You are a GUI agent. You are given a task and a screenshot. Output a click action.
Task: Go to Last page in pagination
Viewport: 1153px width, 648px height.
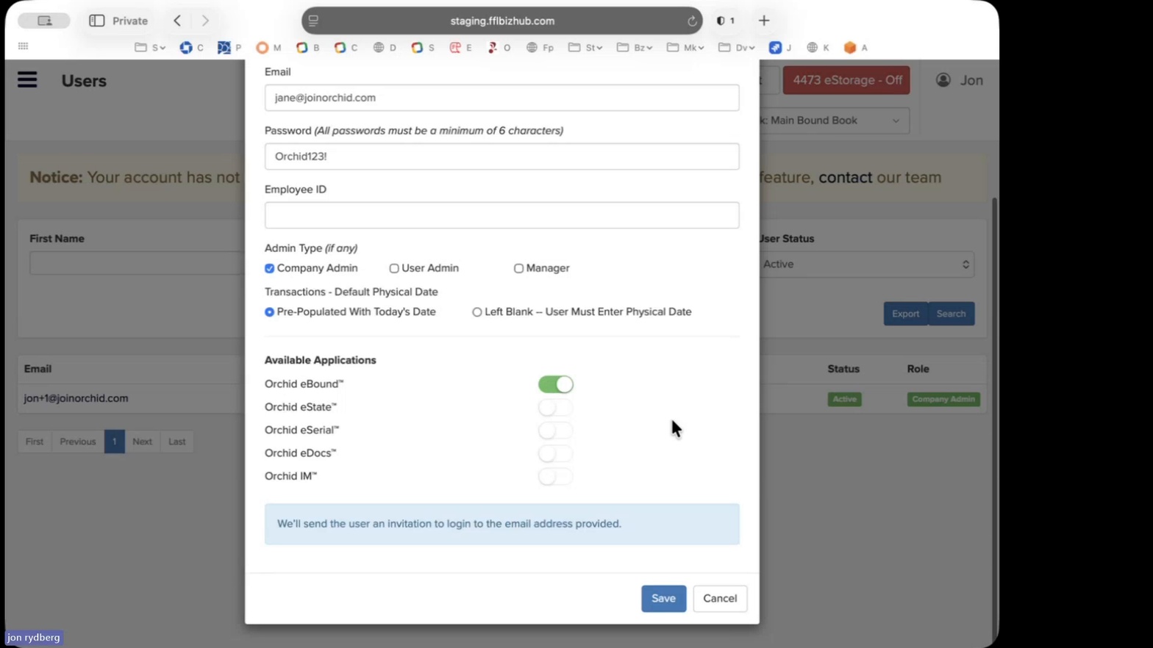177,442
